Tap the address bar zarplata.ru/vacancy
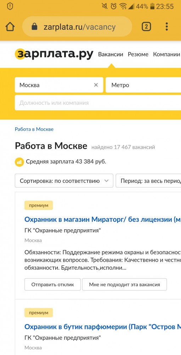 click(77, 27)
